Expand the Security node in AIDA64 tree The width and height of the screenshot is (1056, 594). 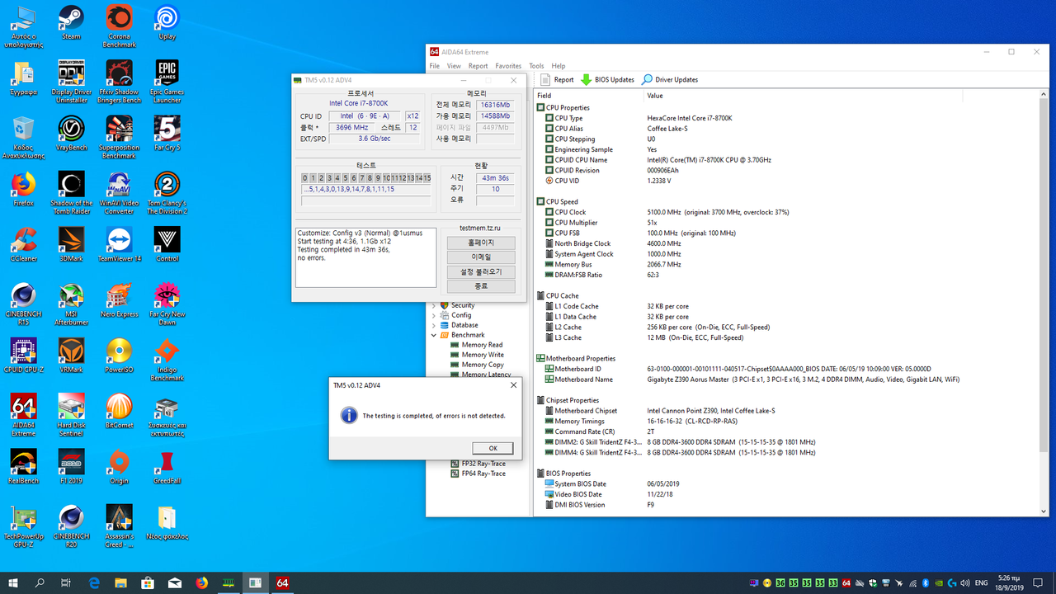click(x=435, y=305)
